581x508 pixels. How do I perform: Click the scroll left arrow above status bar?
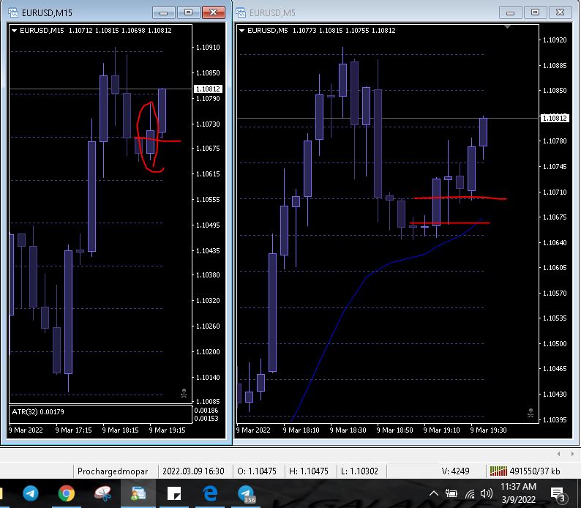tap(559, 454)
